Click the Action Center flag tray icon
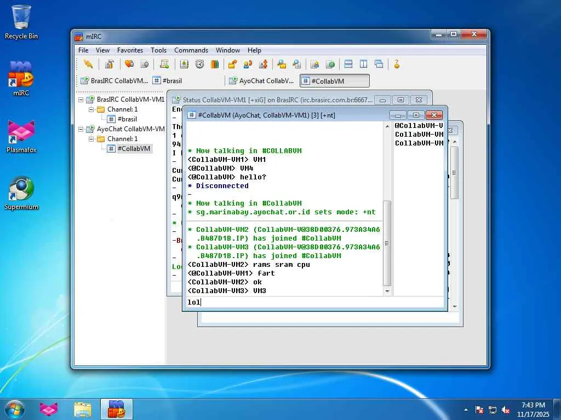This screenshot has height=420, width=561. (x=479, y=410)
